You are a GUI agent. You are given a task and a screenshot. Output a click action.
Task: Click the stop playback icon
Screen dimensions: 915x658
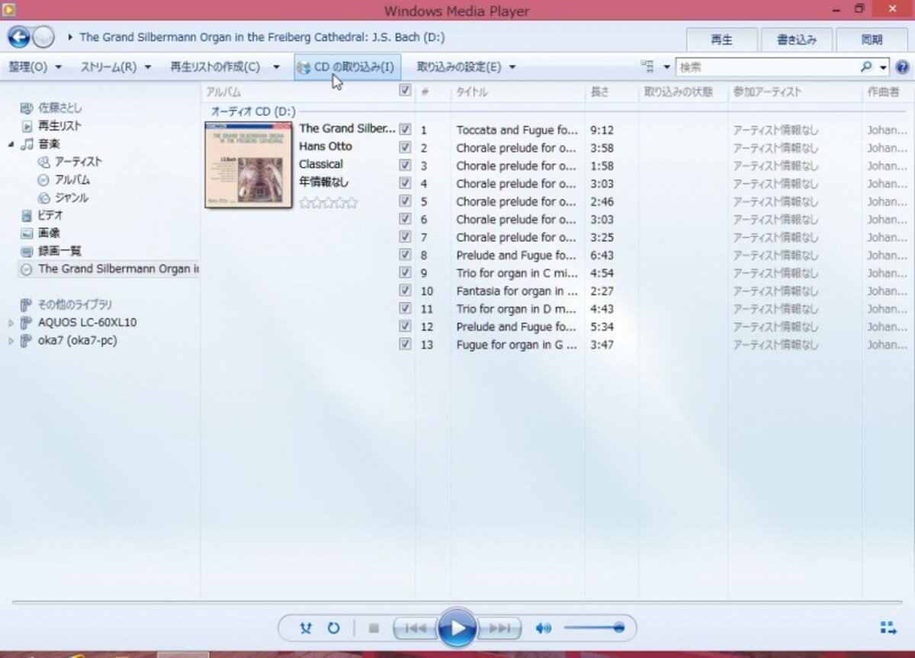pyautogui.click(x=374, y=628)
